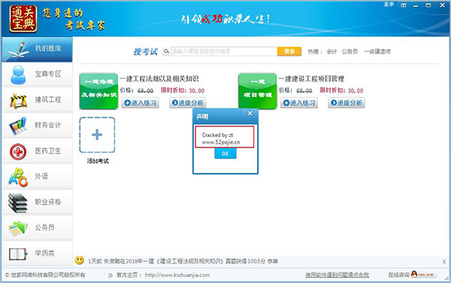
Task: Click the skin/window icon next to 菜单
Action: point(404,5)
